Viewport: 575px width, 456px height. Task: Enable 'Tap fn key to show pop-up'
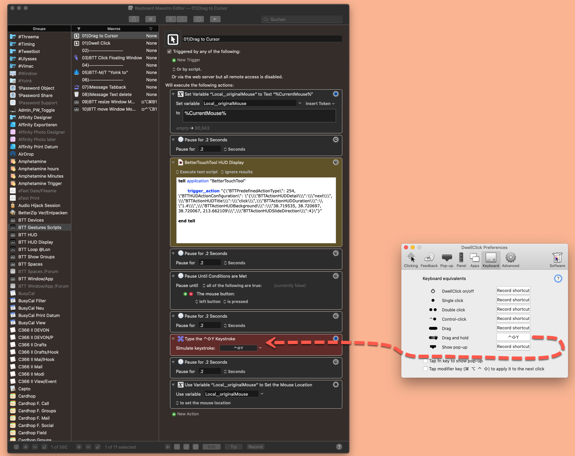pyautogui.click(x=425, y=361)
